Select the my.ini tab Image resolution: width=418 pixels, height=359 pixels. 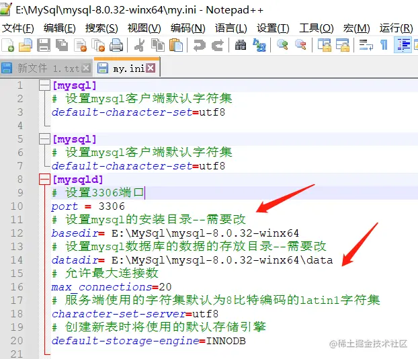point(126,68)
